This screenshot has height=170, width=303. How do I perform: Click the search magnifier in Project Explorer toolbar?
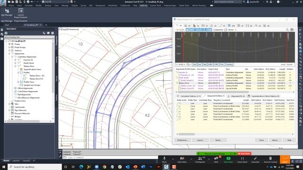(x=287, y=30)
